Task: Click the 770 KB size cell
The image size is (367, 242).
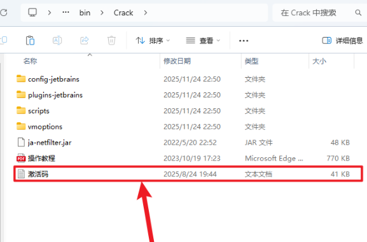Action: tap(338, 159)
